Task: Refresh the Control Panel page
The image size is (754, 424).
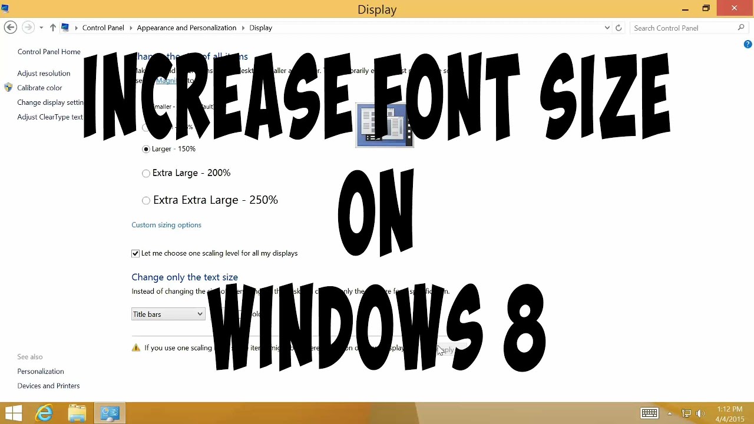Action: tap(619, 28)
